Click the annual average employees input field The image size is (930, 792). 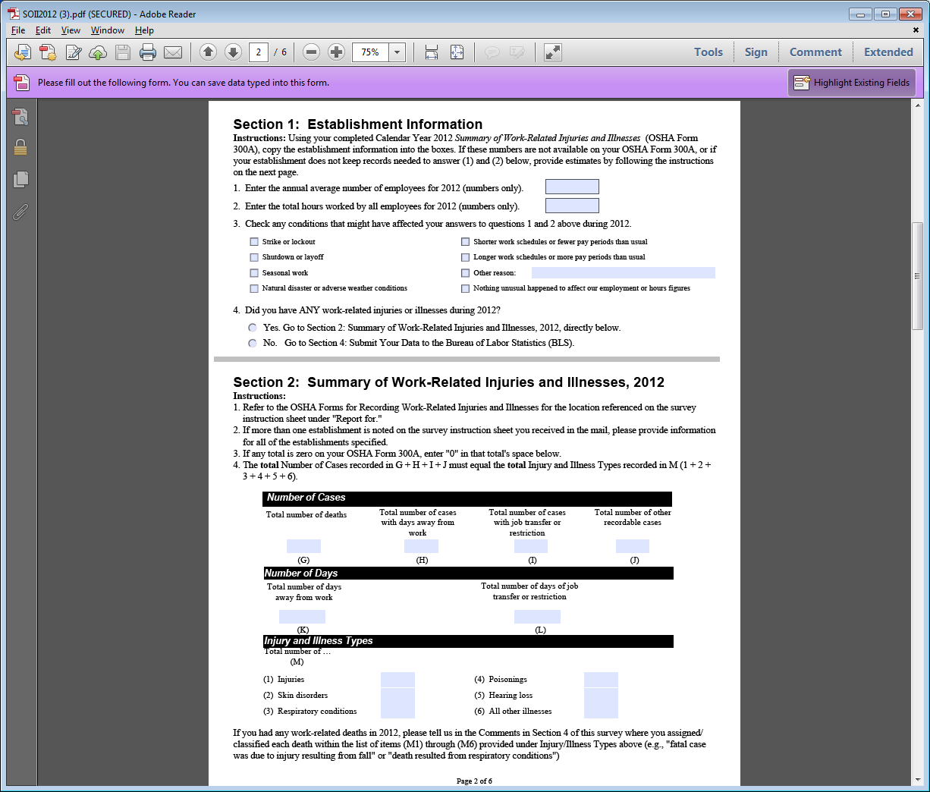572,187
